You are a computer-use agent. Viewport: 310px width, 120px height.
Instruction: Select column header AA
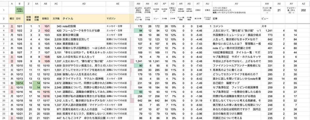point(36,4)
